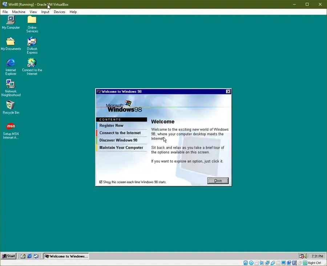Select Connect to the Internet desktop icon
327x266 pixels.
click(32, 67)
